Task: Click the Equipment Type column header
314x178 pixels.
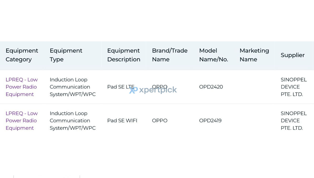Action: click(66, 55)
